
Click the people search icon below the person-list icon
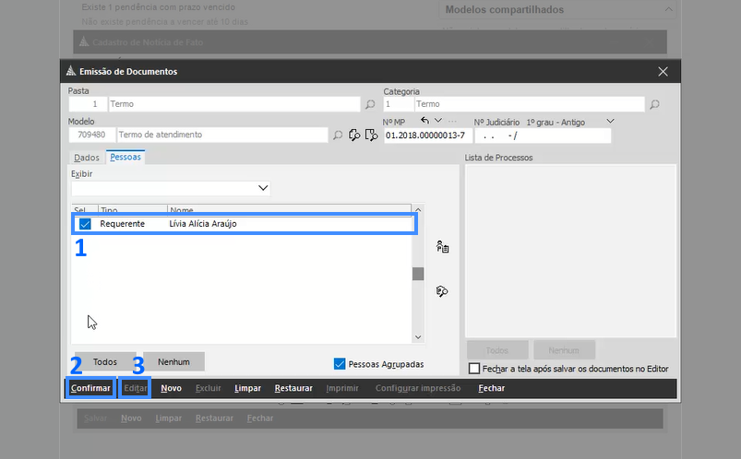442,291
